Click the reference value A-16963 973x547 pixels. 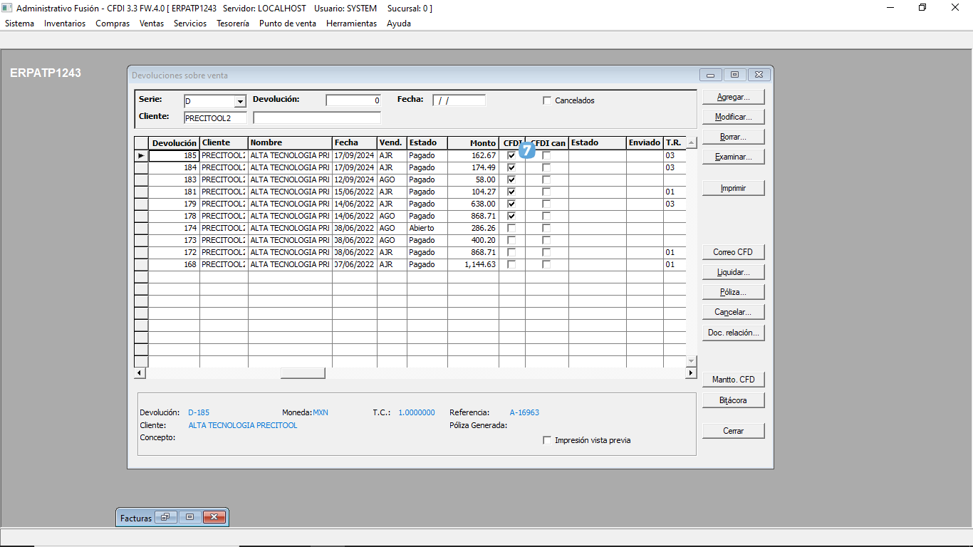(x=524, y=412)
